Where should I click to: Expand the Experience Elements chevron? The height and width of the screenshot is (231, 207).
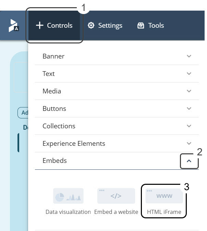tap(189, 143)
